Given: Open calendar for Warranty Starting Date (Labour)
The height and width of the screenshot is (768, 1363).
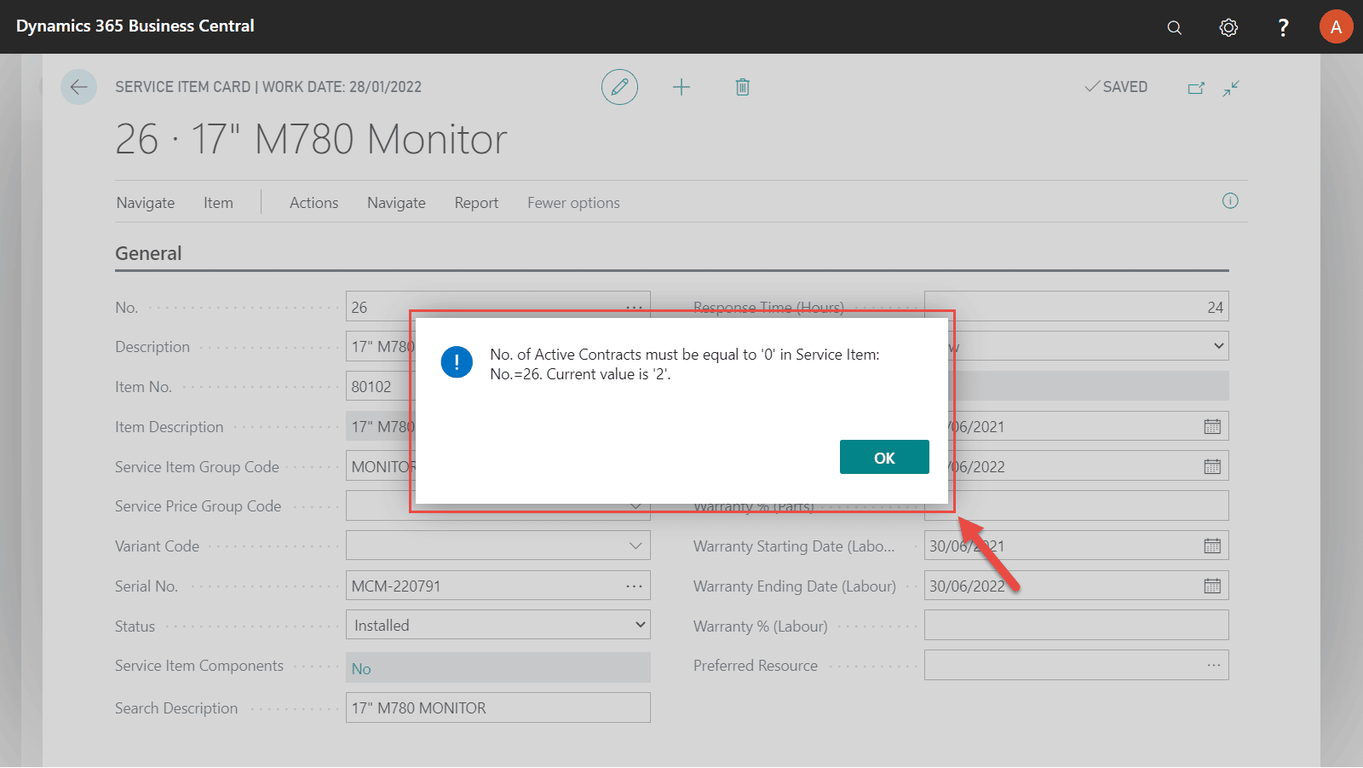Looking at the screenshot, I should [1212, 546].
